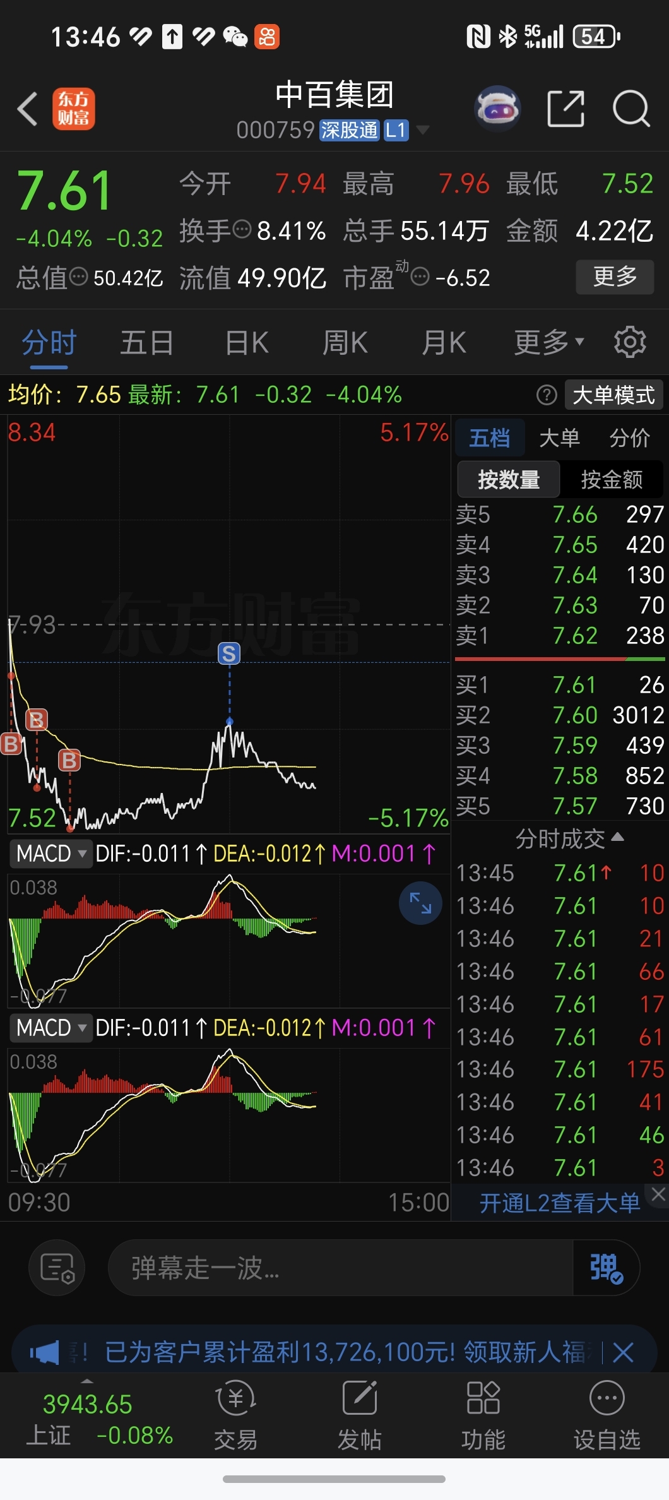Tap info icon beside 总值
Image resolution: width=669 pixels, height=1500 pixels.
[x=78, y=277]
